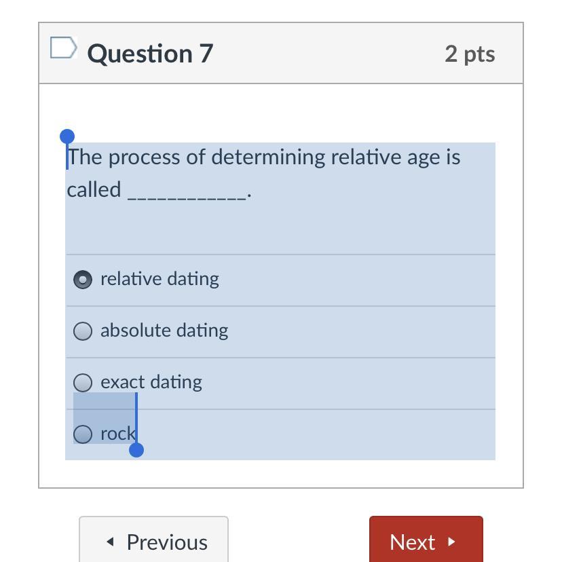Image resolution: width=562 pixels, height=562 pixels.
Task: Tap the top text selection handle
Action: coord(67,136)
